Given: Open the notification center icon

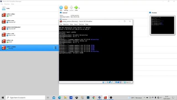Looking at the screenshot, I should [x=173, y=97].
